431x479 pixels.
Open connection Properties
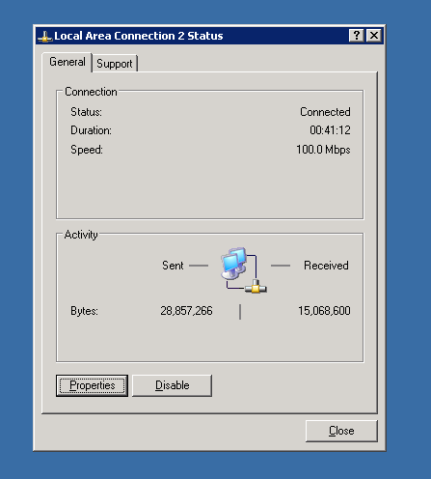(92, 385)
